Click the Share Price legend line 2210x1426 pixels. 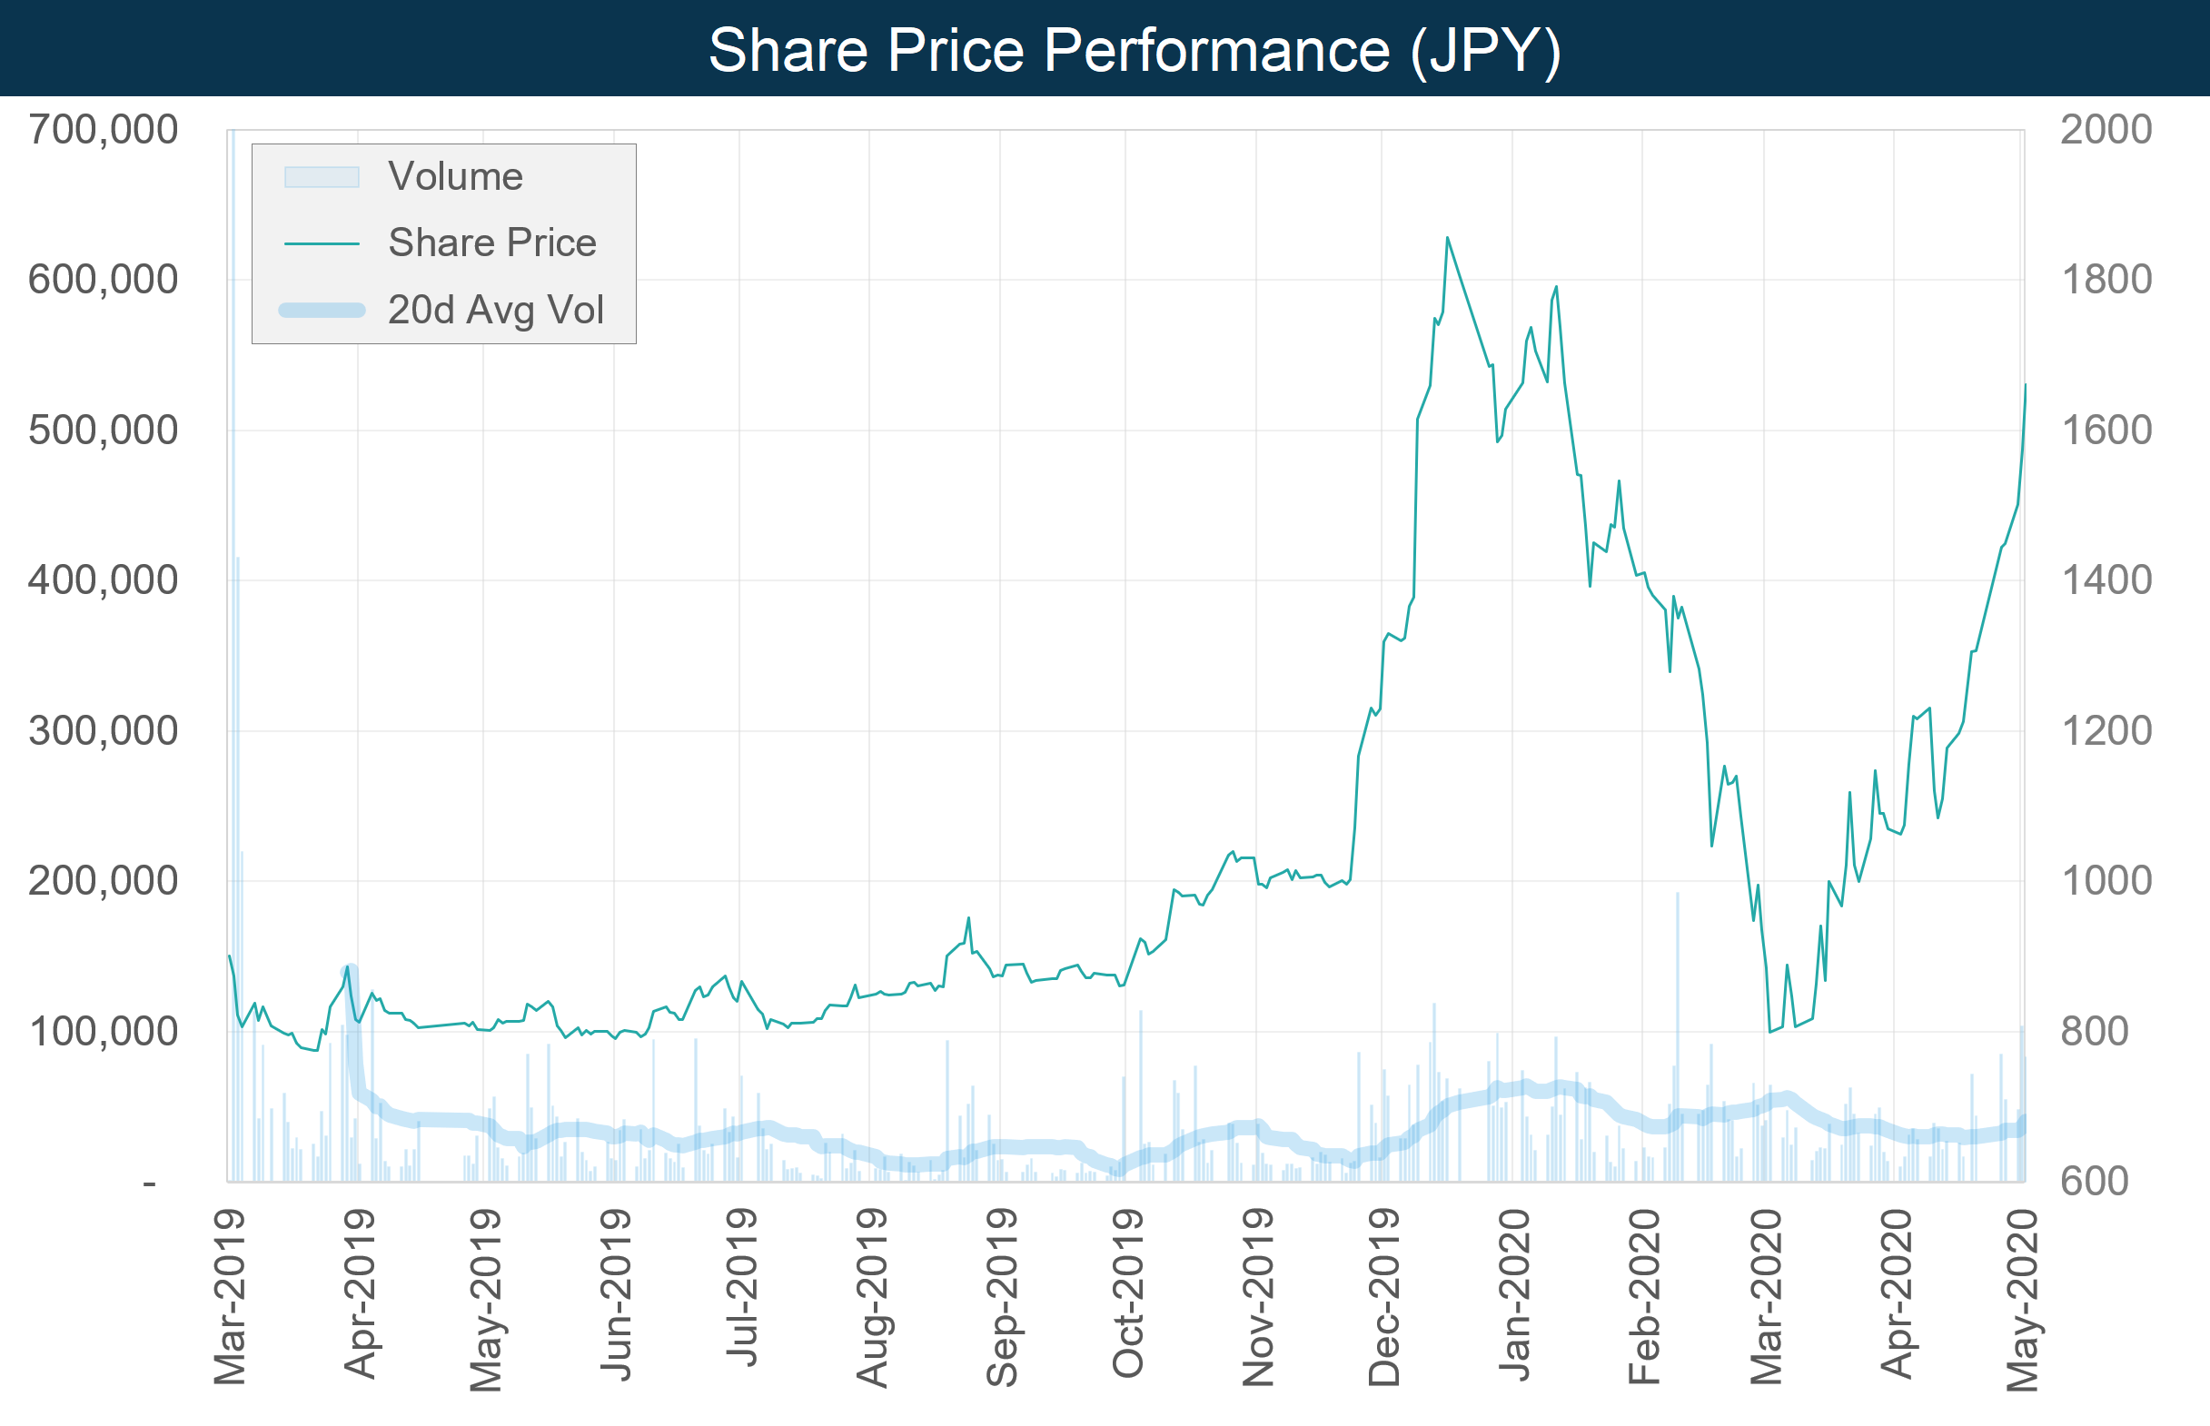pyautogui.click(x=322, y=243)
